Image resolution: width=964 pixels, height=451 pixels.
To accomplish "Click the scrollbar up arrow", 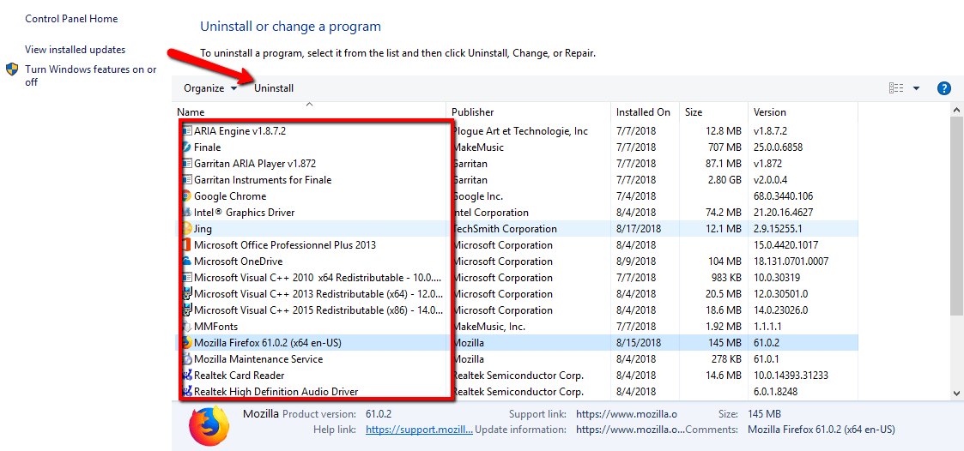I will point(957,111).
